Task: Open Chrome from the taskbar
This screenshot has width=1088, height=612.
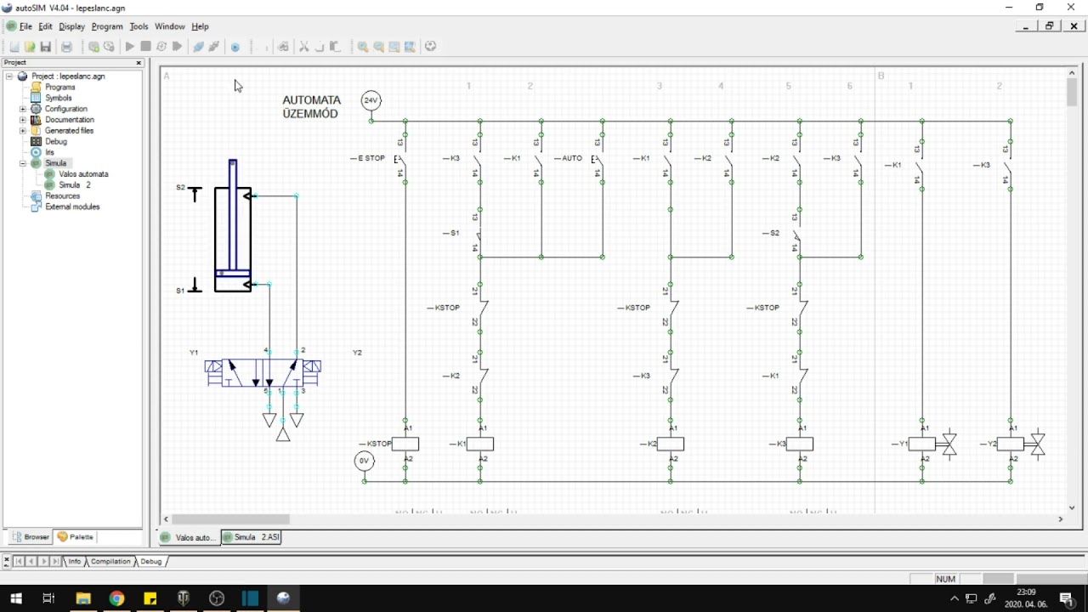Action: click(x=116, y=598)
